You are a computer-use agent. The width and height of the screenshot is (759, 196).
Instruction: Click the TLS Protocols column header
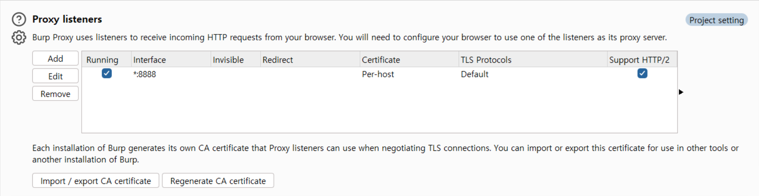[533, 59]
